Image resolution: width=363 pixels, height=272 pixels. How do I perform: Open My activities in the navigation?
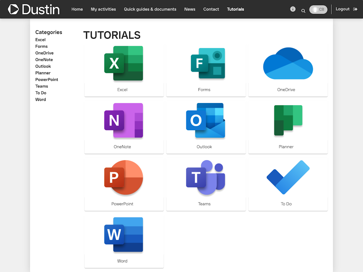[x=103, y=9]
